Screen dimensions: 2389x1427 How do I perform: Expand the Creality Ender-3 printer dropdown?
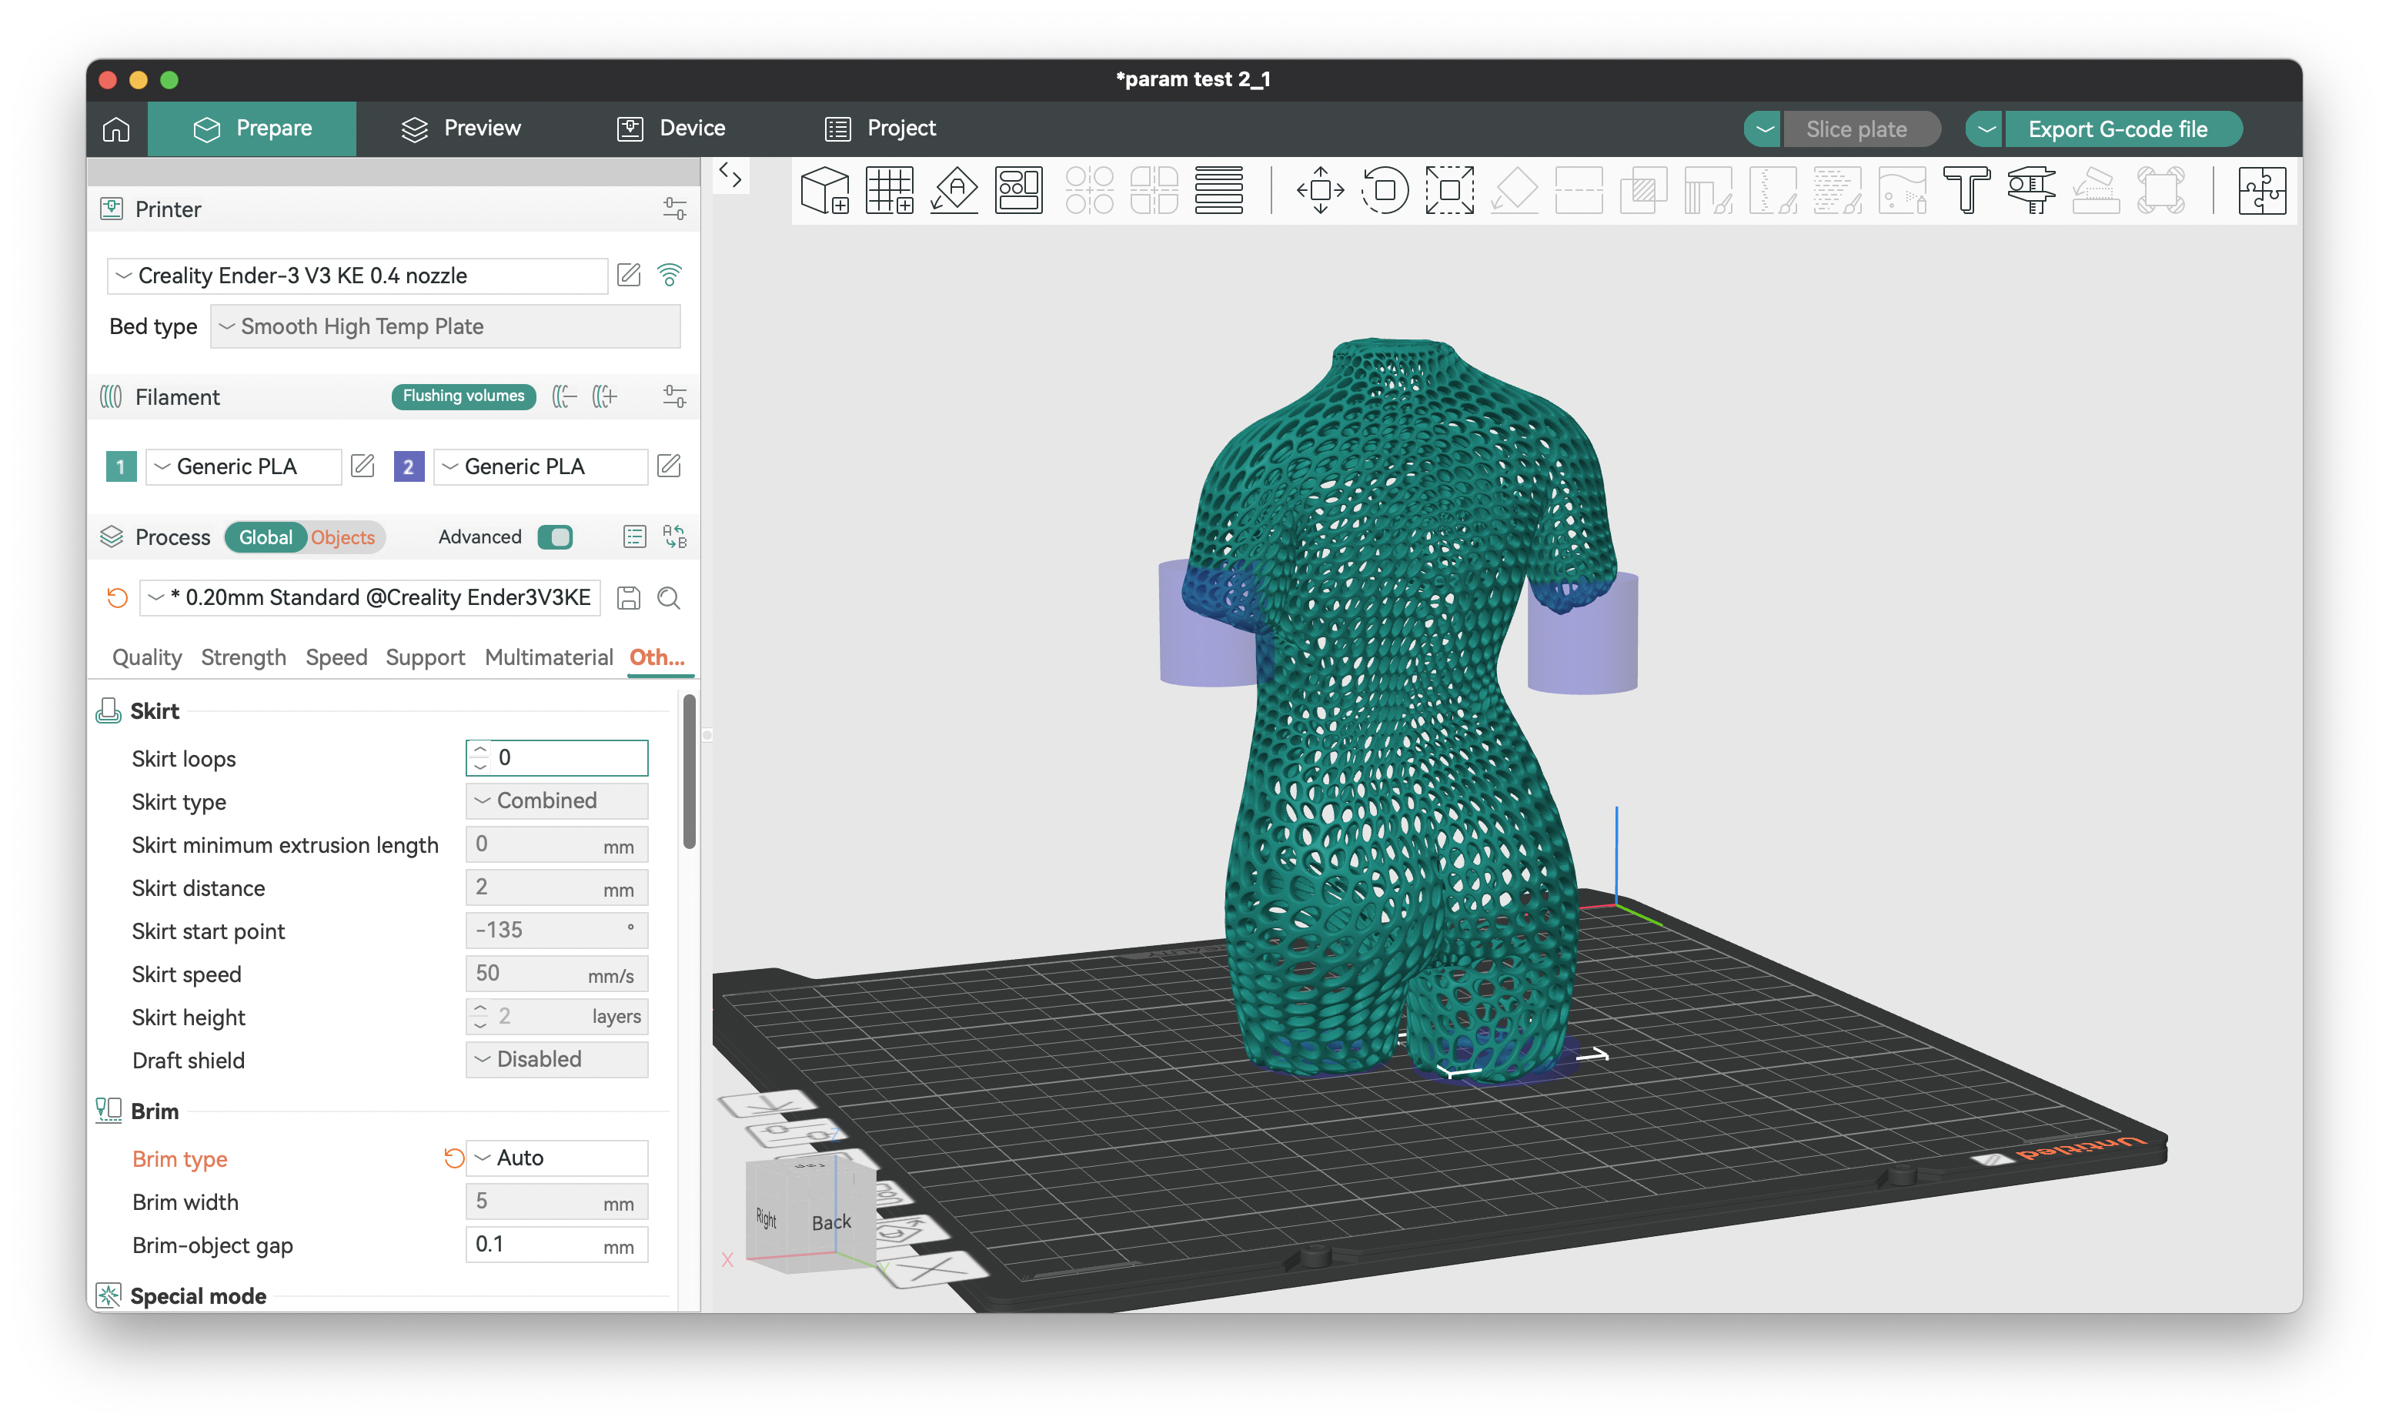coord(356,276)
